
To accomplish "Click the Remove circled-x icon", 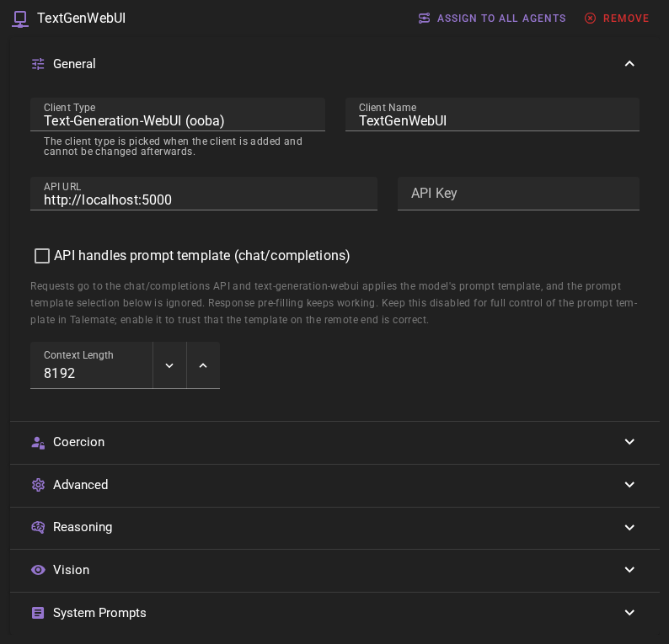I will (590, 19).
